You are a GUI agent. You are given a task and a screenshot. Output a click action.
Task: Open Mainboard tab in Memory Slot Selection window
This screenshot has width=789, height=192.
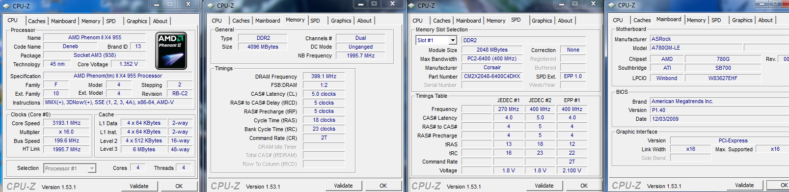click(468, 21)
